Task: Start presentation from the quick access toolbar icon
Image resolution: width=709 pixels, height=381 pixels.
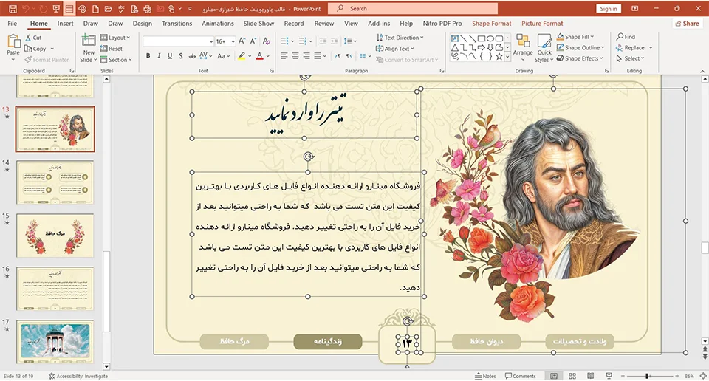Action: point(56,9)
